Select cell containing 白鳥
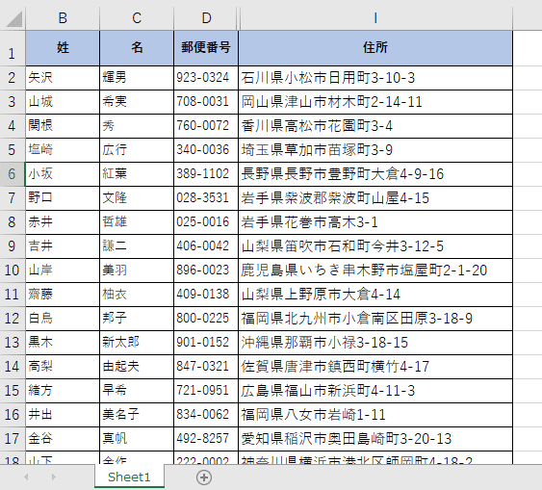 point(63,319)
